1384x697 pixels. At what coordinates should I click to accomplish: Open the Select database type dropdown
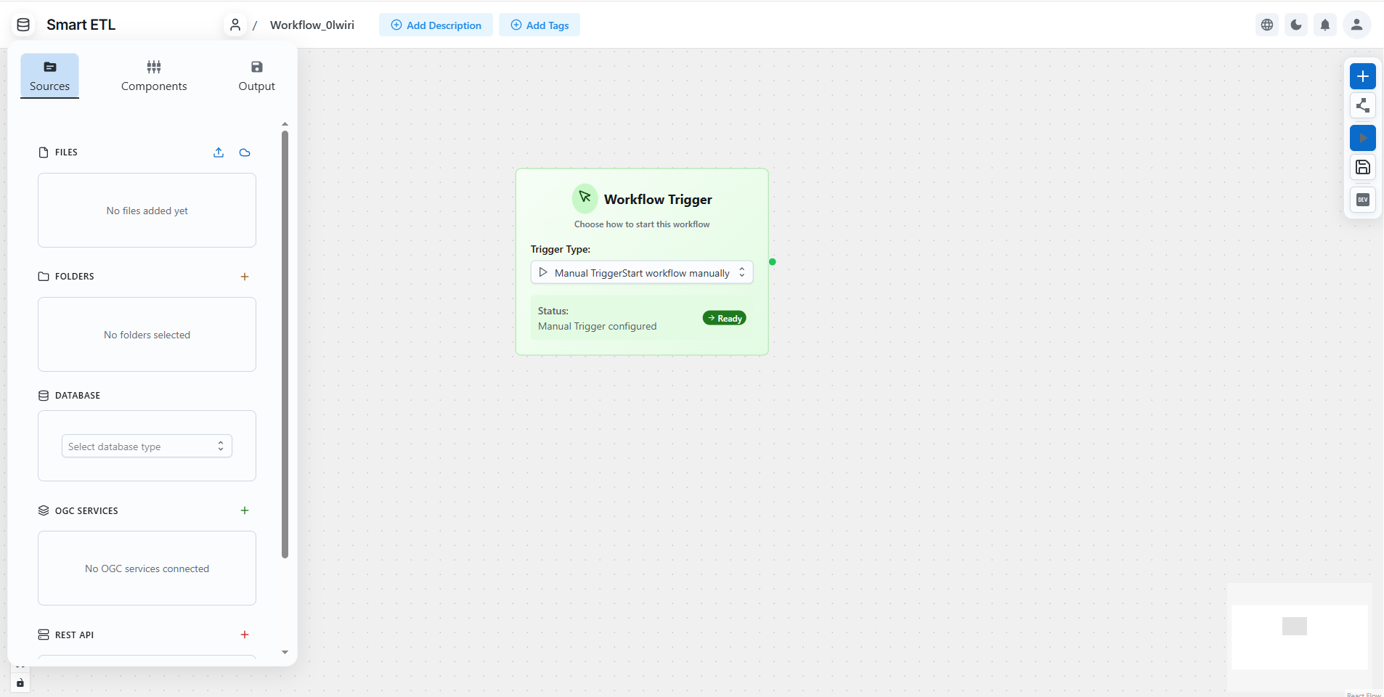(x=145, y=446)
